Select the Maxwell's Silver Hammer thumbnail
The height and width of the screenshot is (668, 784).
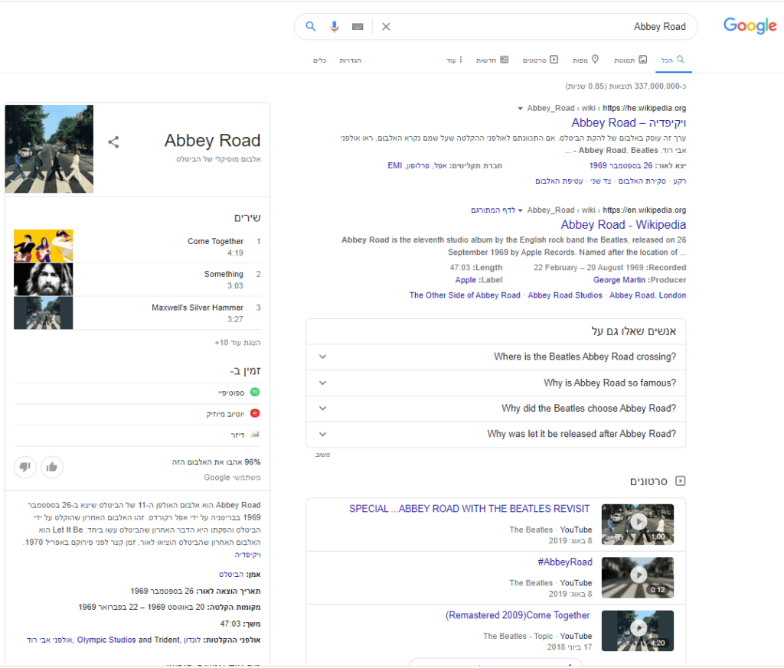44,313
